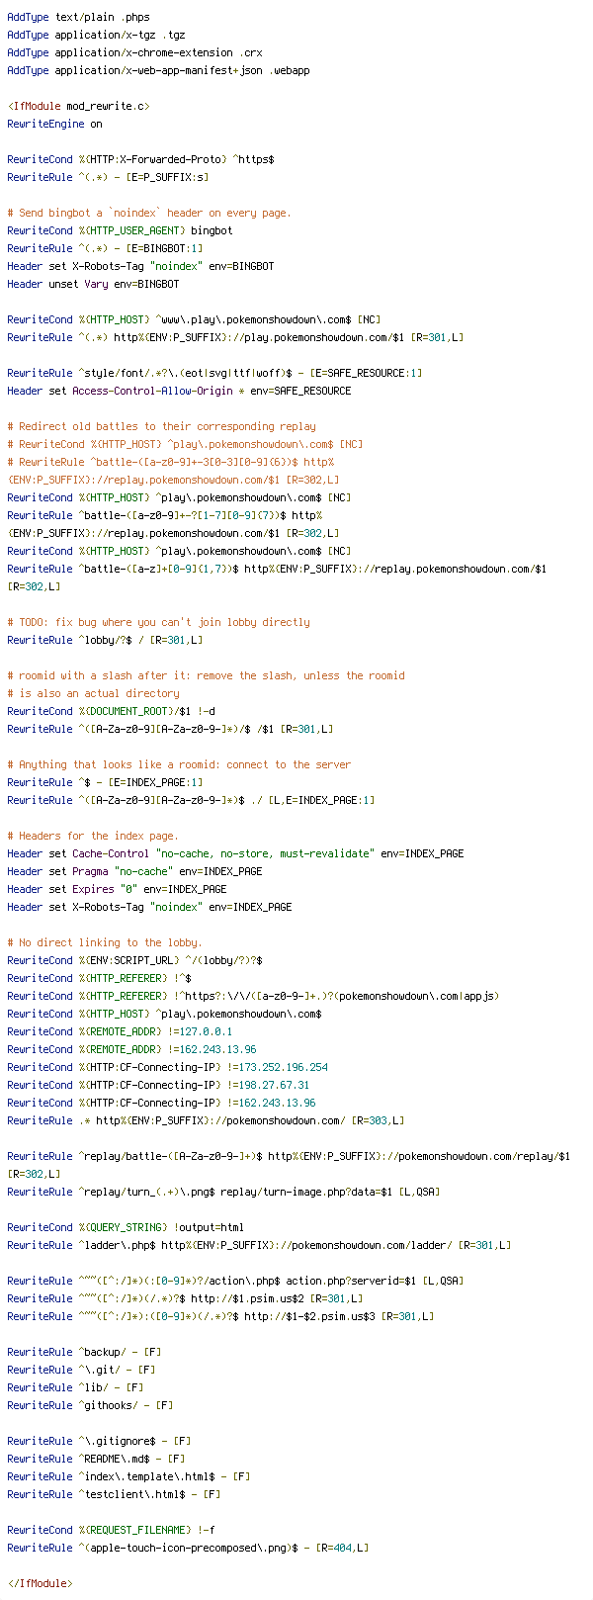Click the rule with '[R=303,L]' flag
The image size is (593, 1600).
coord(206,1120)
